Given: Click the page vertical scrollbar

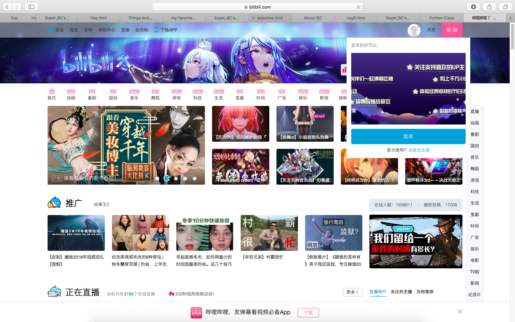Looking at the screenshot, I should click(x=512, y=36).
